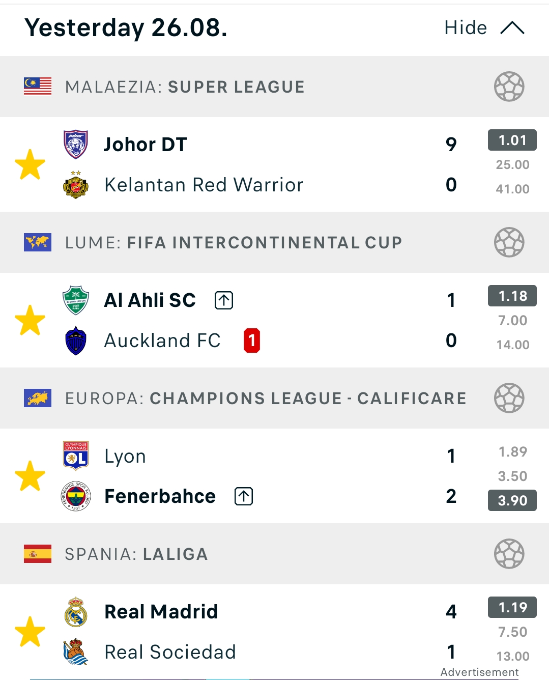Open the Malaezia Super League header

[x=274, y=87]
